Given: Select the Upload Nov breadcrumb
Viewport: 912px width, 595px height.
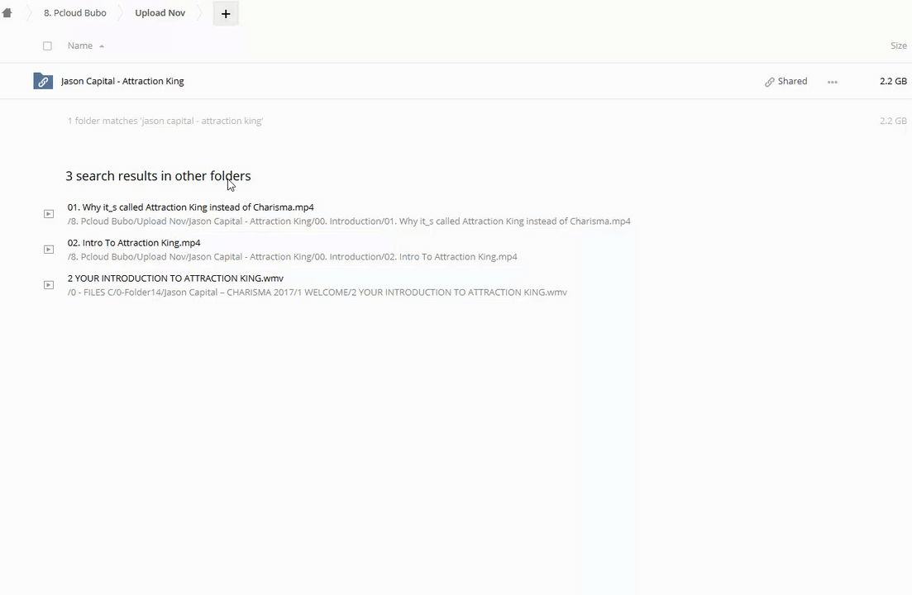Looking at the screenshot, I should pos(160,13).
